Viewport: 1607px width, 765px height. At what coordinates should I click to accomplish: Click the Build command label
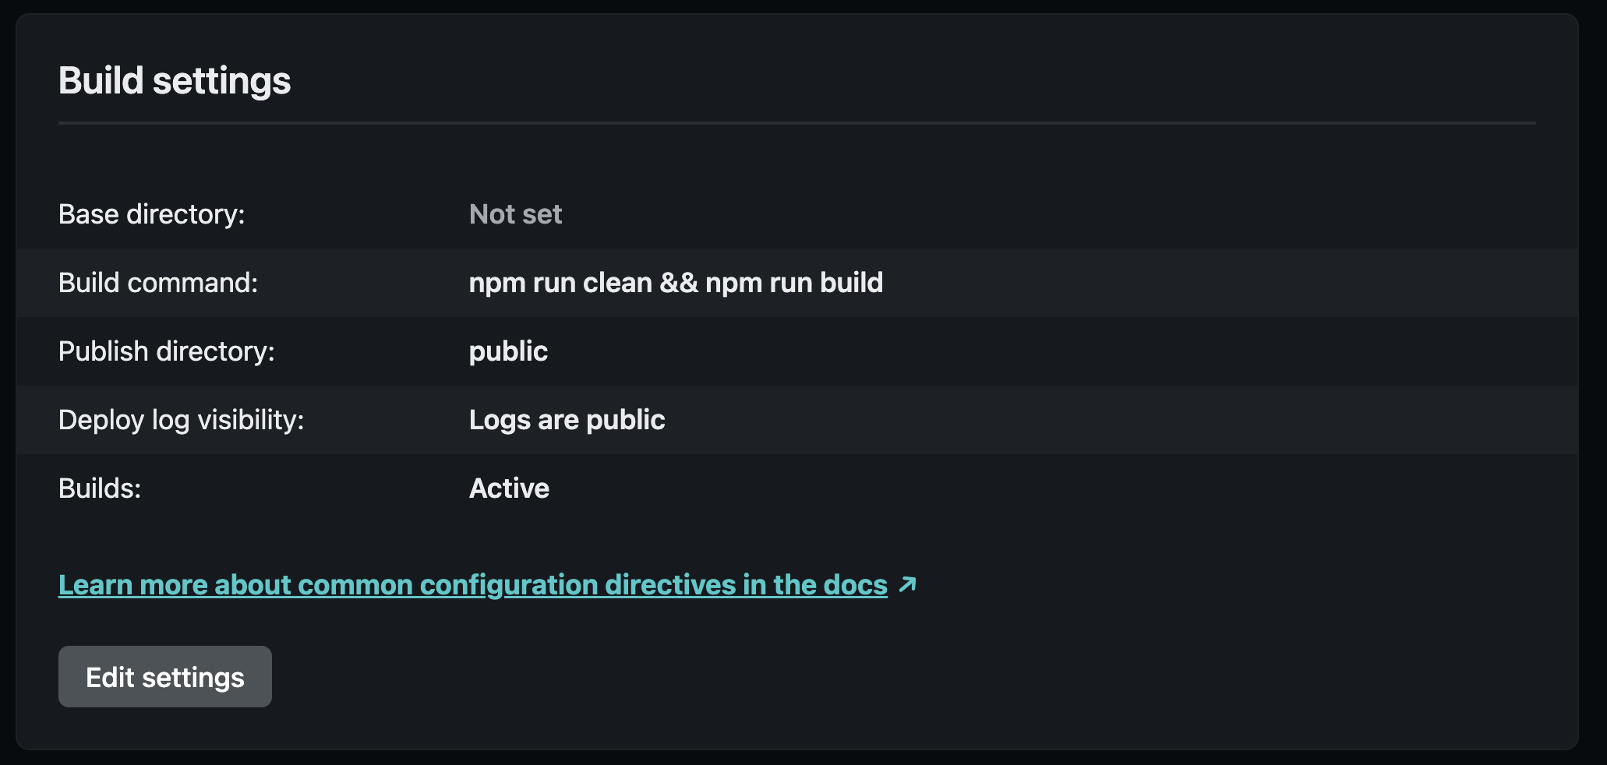click(157, 283)
